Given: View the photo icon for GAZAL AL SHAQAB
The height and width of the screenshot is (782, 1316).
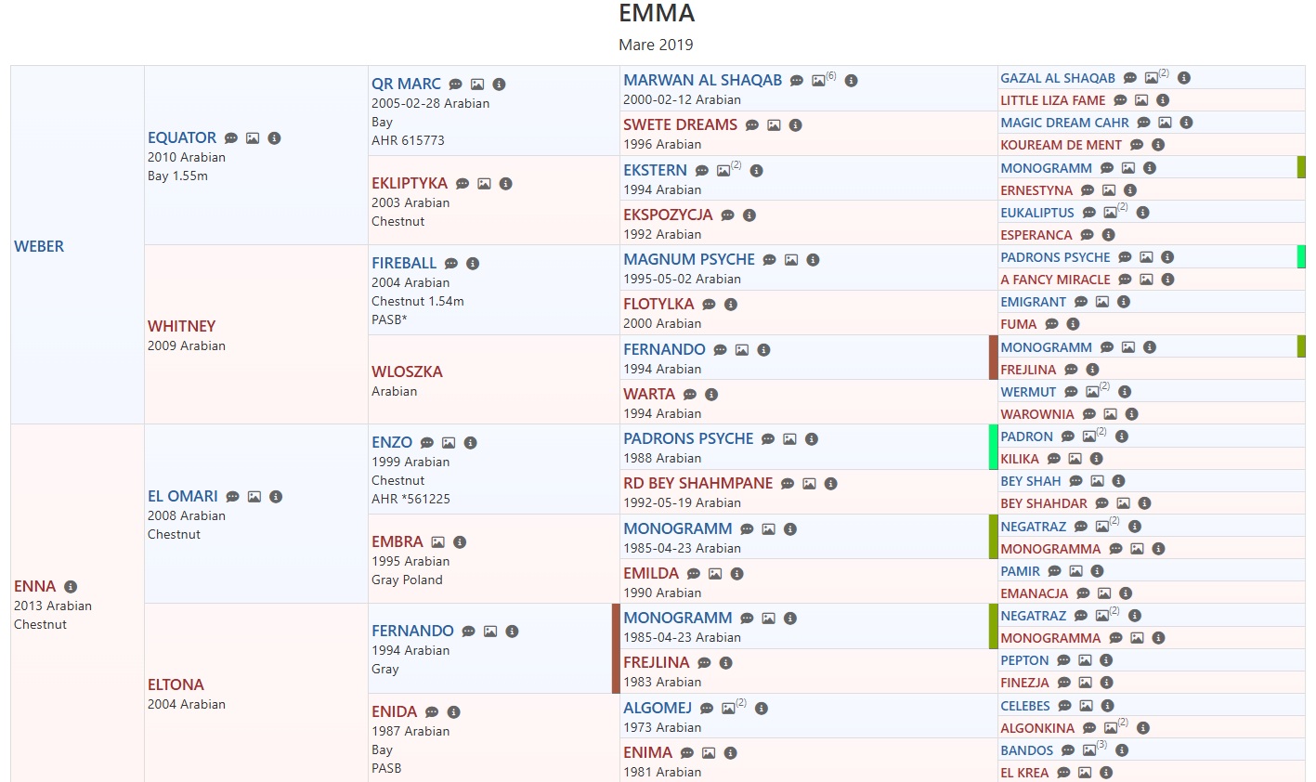Looking at the screenshot, I should (x=1153, y=77).
